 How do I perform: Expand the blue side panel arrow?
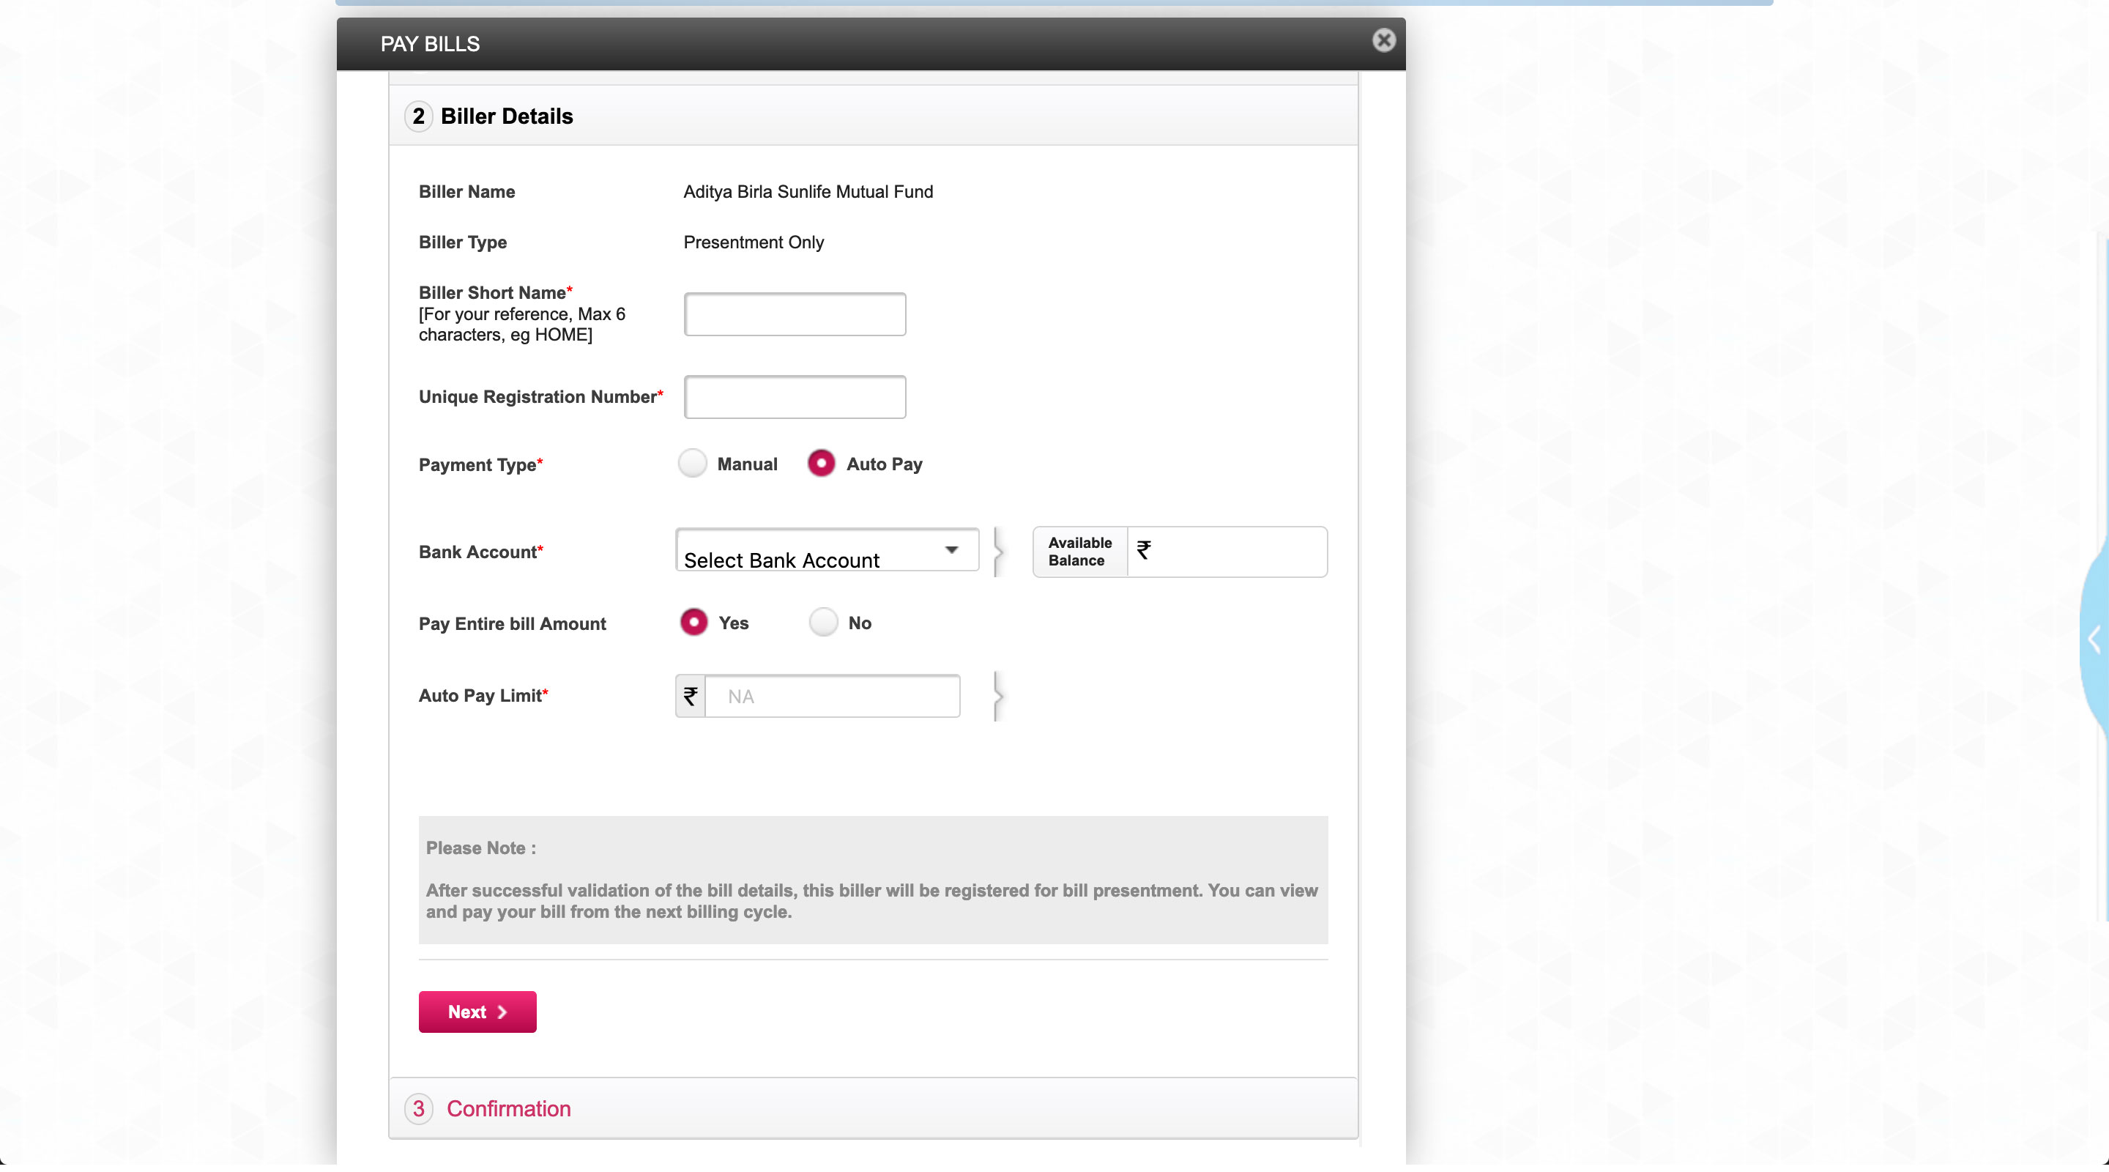2094,639
